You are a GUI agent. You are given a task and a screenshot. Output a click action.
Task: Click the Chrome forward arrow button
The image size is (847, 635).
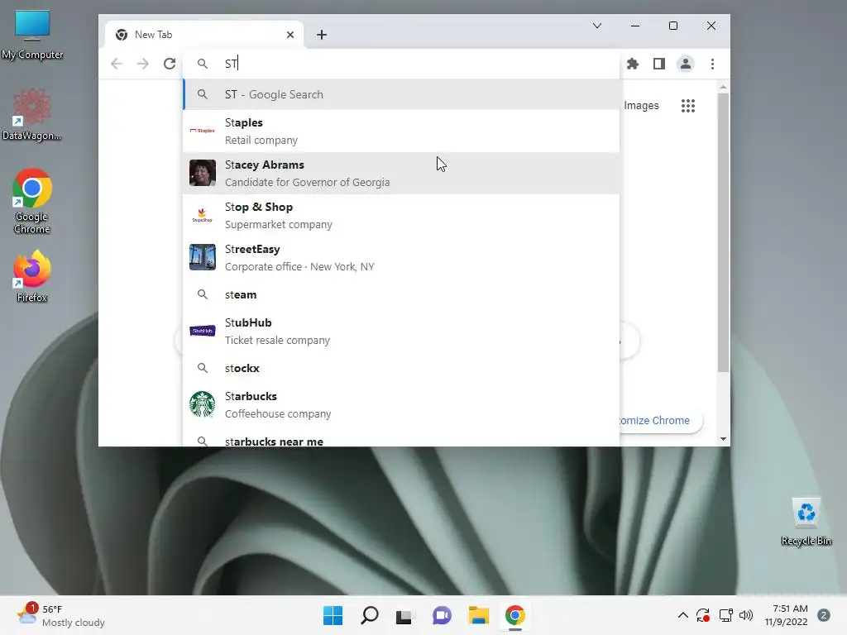pos(142,64)
